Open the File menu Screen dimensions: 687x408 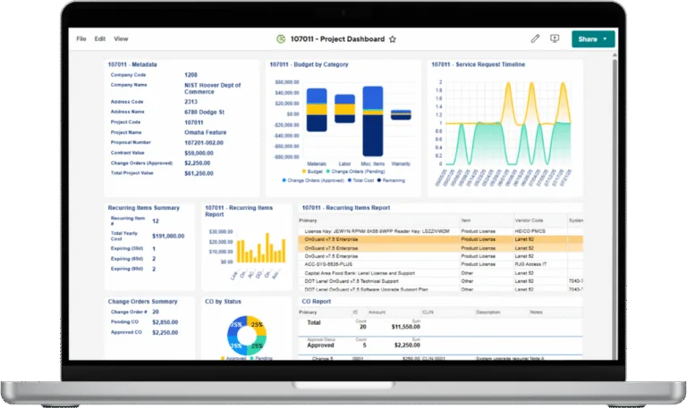81,39
